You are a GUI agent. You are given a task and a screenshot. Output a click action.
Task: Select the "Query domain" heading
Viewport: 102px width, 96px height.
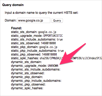coord(13,5)
